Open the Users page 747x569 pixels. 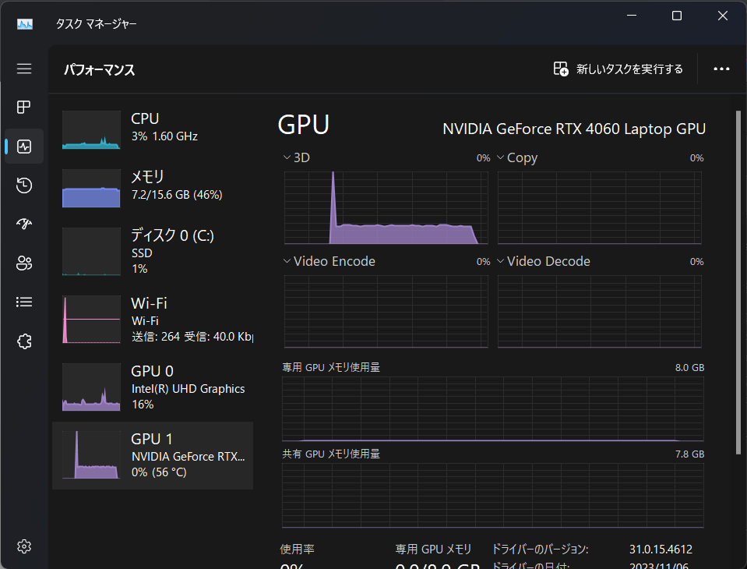(x=23, y=263)
